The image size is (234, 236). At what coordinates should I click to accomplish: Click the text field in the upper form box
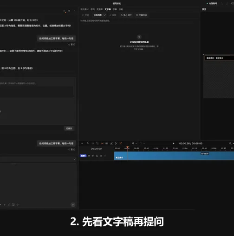[37, 92]
